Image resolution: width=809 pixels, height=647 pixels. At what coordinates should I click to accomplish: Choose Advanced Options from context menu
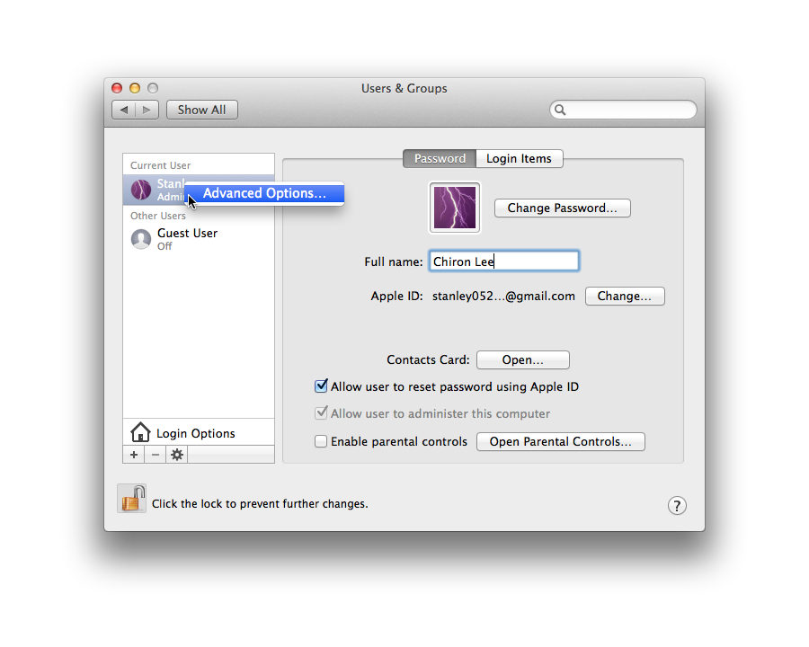click(264, 193)
